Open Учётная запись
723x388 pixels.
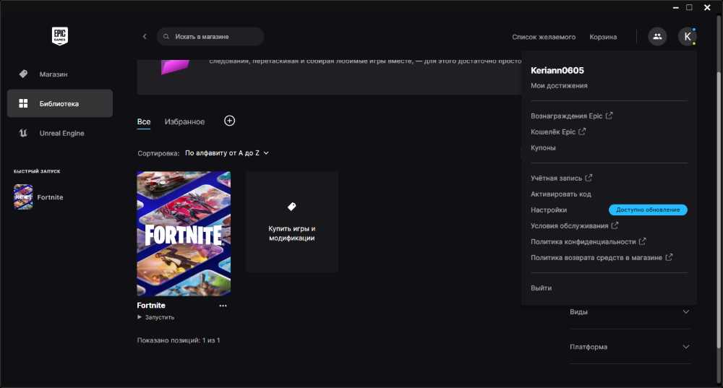pos(556,178)
